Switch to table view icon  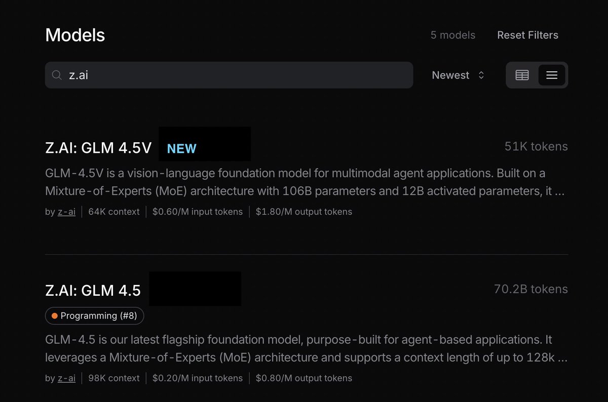click(522, 75)
